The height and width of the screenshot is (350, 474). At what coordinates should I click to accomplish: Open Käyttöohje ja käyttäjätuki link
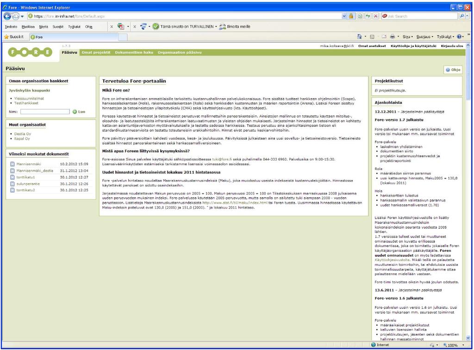tap(413, 46)
